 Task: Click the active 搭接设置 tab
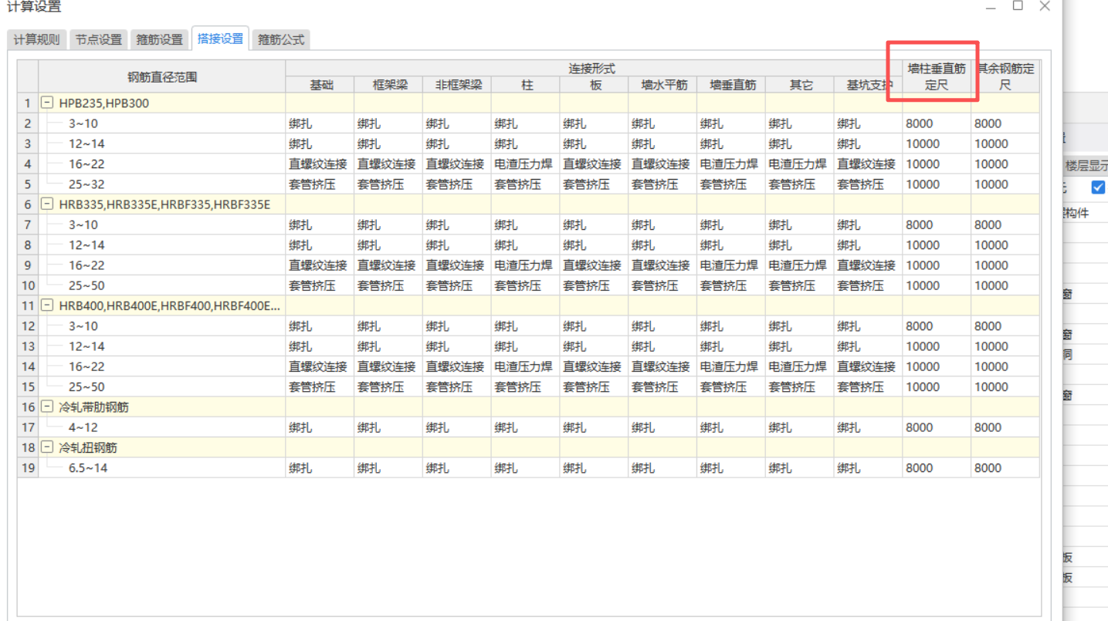coord(220,39)
